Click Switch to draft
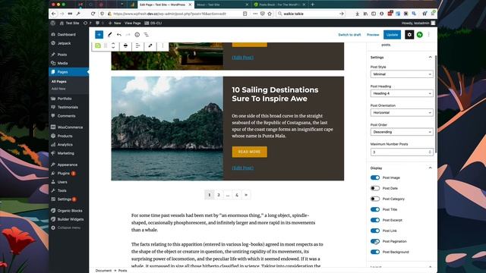 click(x=349, y=35)
